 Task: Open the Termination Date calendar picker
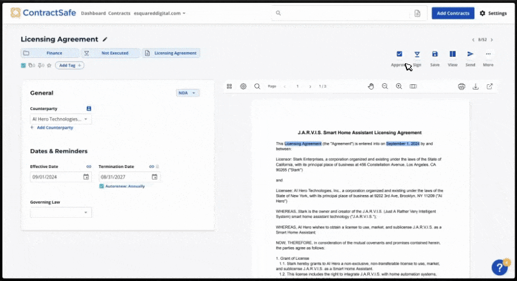[x=154, y=177]
